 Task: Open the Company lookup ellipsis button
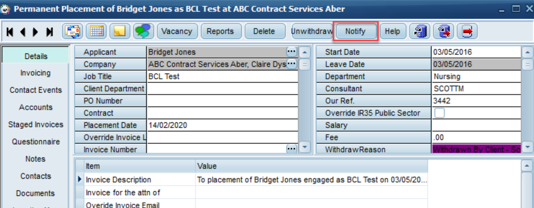click(291, 64)
